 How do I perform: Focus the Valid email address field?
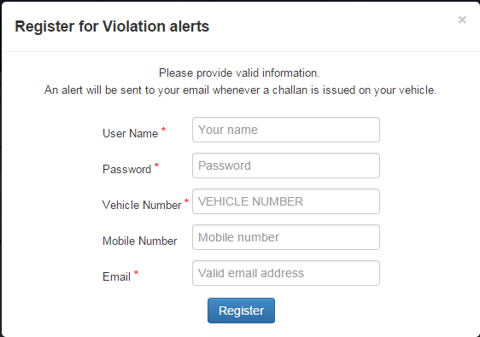(x=286, y=273)
